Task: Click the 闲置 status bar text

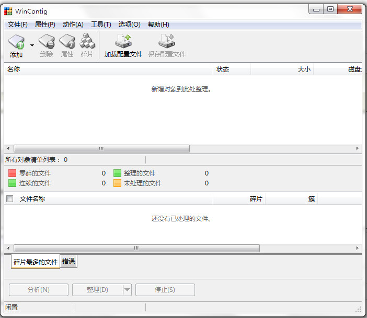Action: (x=12, y=307)
